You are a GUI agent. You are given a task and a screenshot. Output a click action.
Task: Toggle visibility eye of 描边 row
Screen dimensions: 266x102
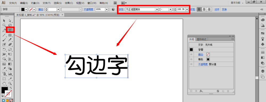point(191,55)
